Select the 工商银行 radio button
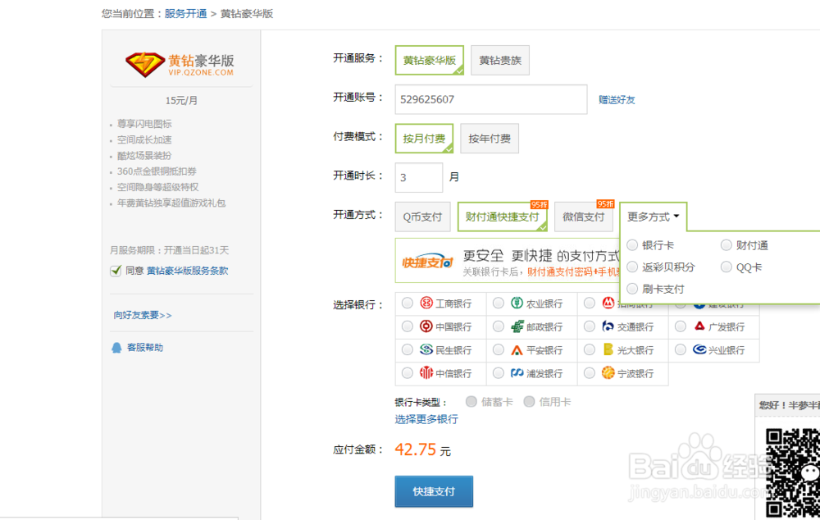820x520 pixels. click(408, 303)
